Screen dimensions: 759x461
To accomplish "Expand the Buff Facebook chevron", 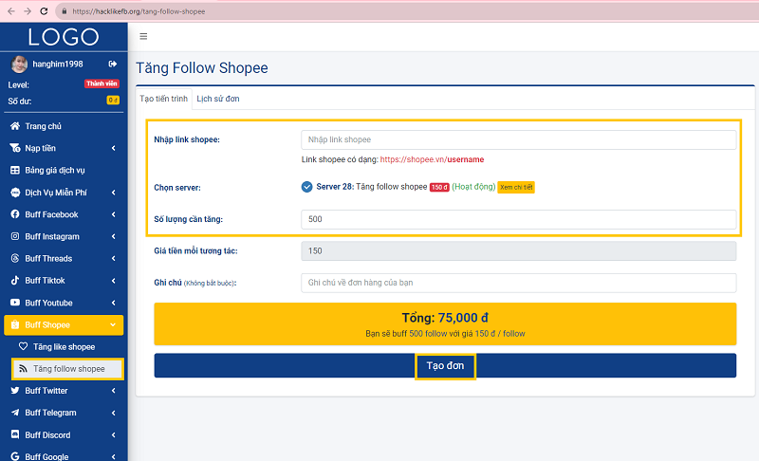I will pos(113,214).
